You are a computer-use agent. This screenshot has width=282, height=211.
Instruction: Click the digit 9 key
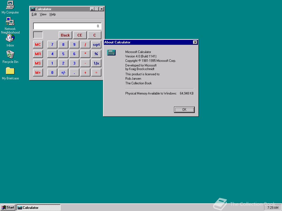pos(74,45)
